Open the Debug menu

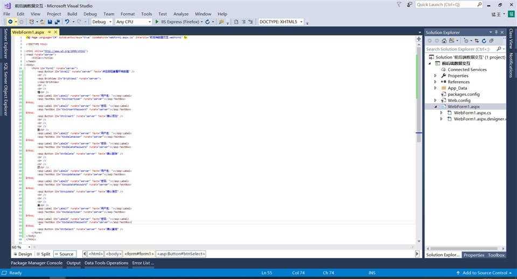coord(90,14)
